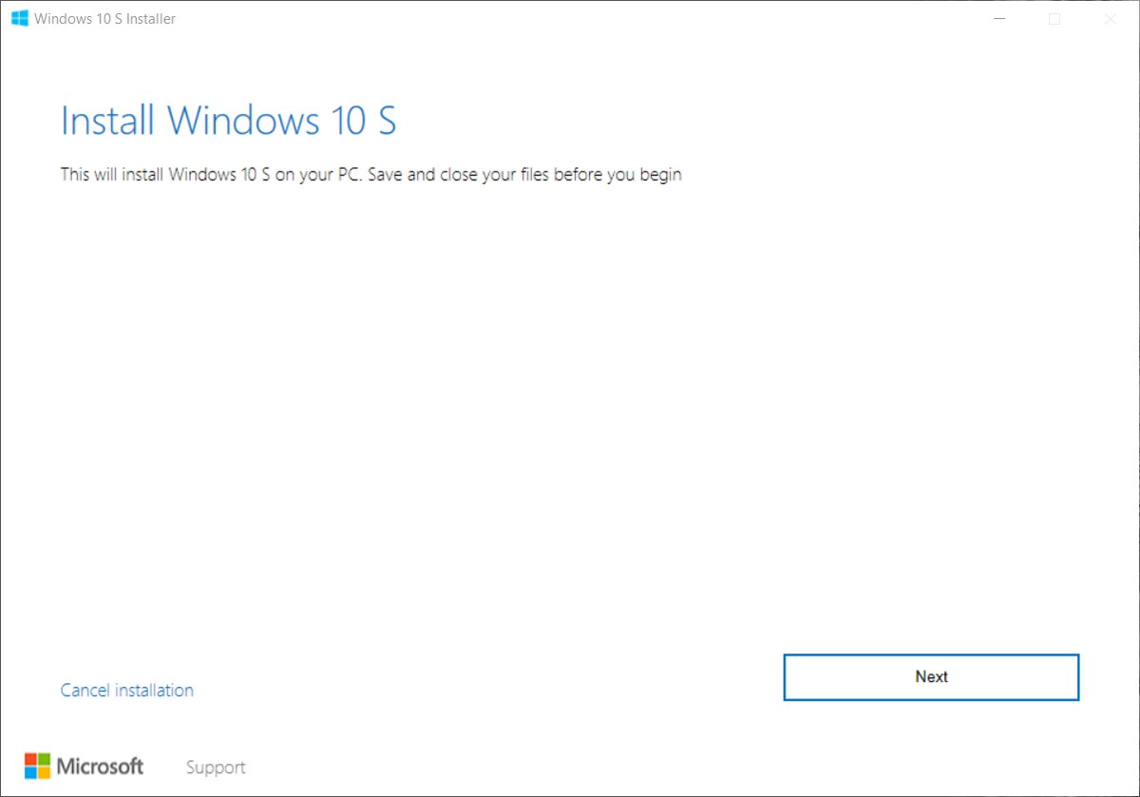Click the Next button
Image resolution: width=1140 pixels, height=797 pixels.
click(x=931, y=677)
